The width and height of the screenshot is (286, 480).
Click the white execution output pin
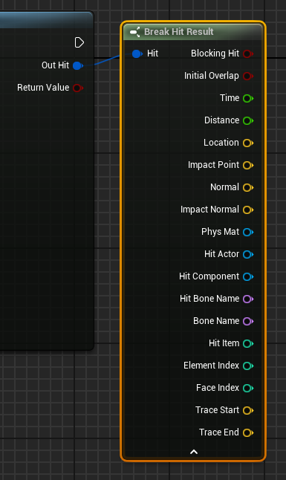(79, 42)
